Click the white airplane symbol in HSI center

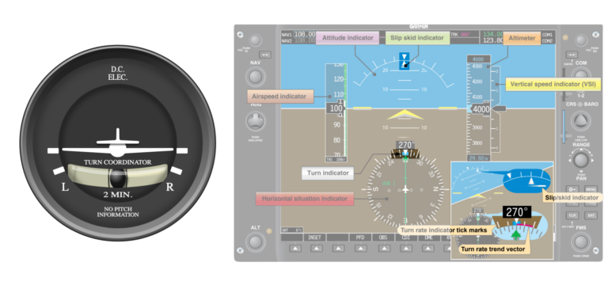pyautogui.click(x=405, y=190)
